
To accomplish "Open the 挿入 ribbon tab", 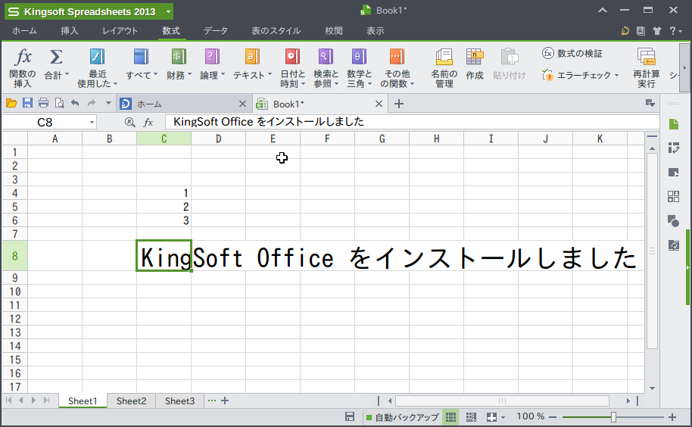I will tap(70, 31).
